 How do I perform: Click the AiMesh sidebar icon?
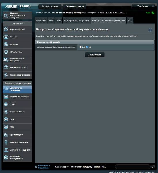pos(6,37)
